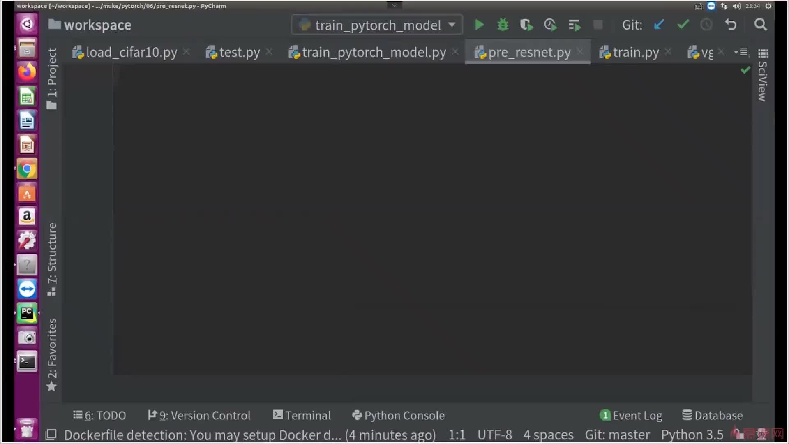Open the Database tool window
This screenshot has width=789, height=444.
click(x=713, y=416)
